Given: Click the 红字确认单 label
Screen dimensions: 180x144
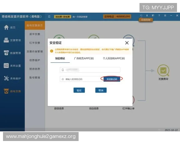Looking at the screenshot, I should 128,109.
